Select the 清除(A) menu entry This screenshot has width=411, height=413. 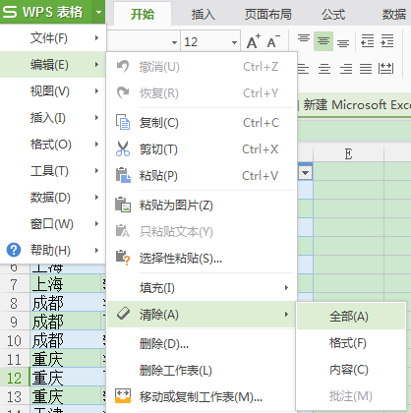tap(202, 315)
